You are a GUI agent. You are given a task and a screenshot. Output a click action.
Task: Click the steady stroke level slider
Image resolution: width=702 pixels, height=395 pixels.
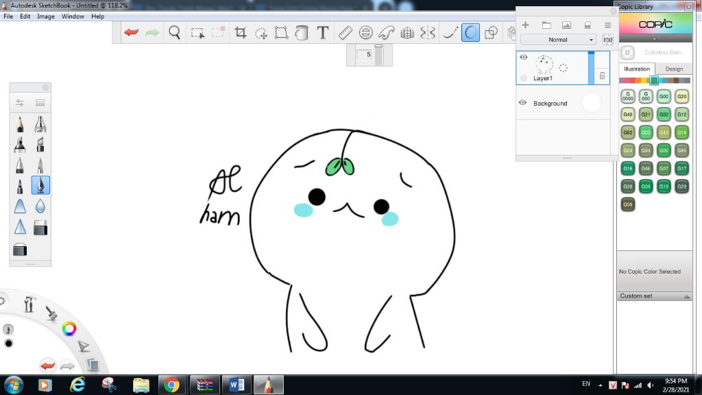(x=378, y=55)
